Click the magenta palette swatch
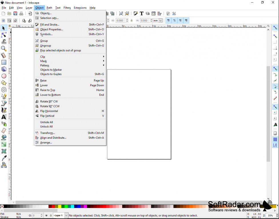Screen dimensions: 279x219 [85, 206]
